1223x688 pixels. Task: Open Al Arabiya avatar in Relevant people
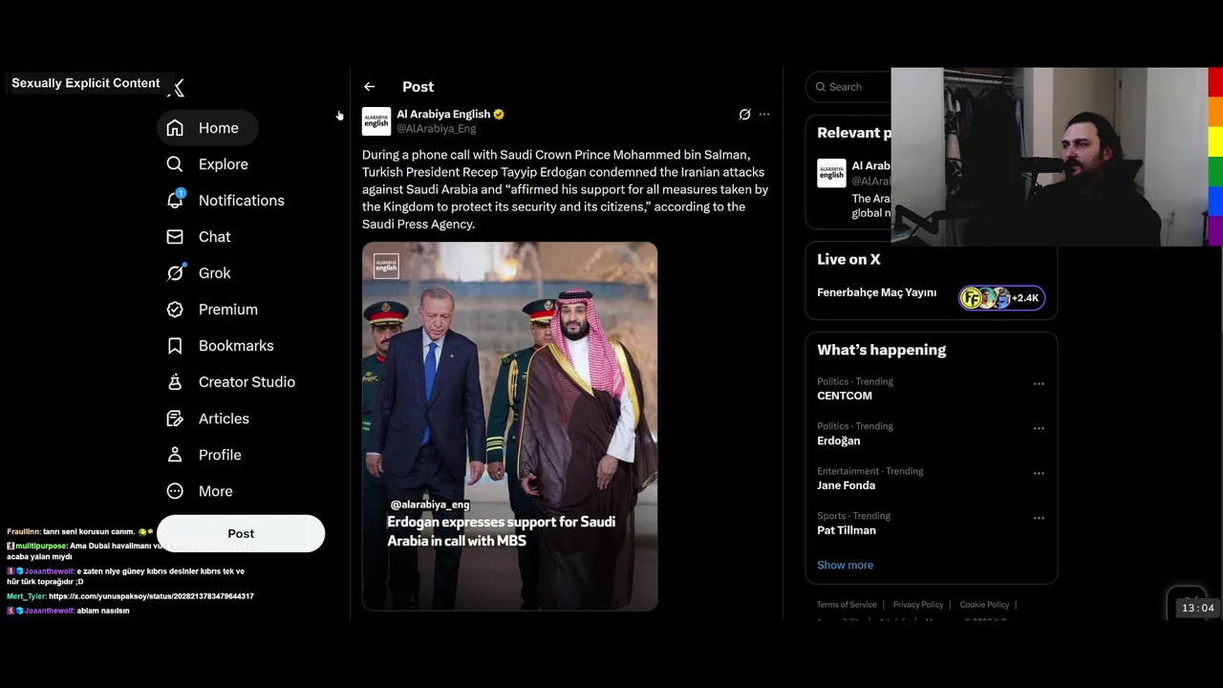click(831, 173)
